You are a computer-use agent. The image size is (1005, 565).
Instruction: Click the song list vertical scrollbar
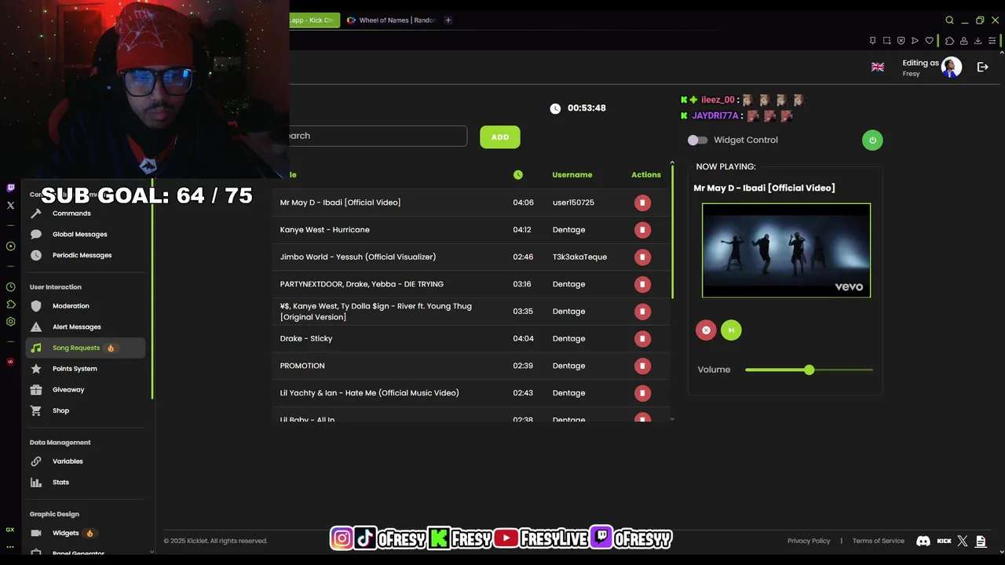(672, 231)
